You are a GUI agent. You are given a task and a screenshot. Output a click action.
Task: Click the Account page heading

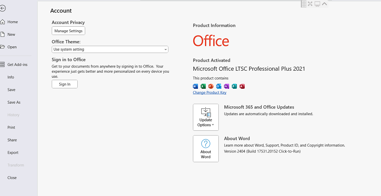pyautogui.click(x=61, y=11)
